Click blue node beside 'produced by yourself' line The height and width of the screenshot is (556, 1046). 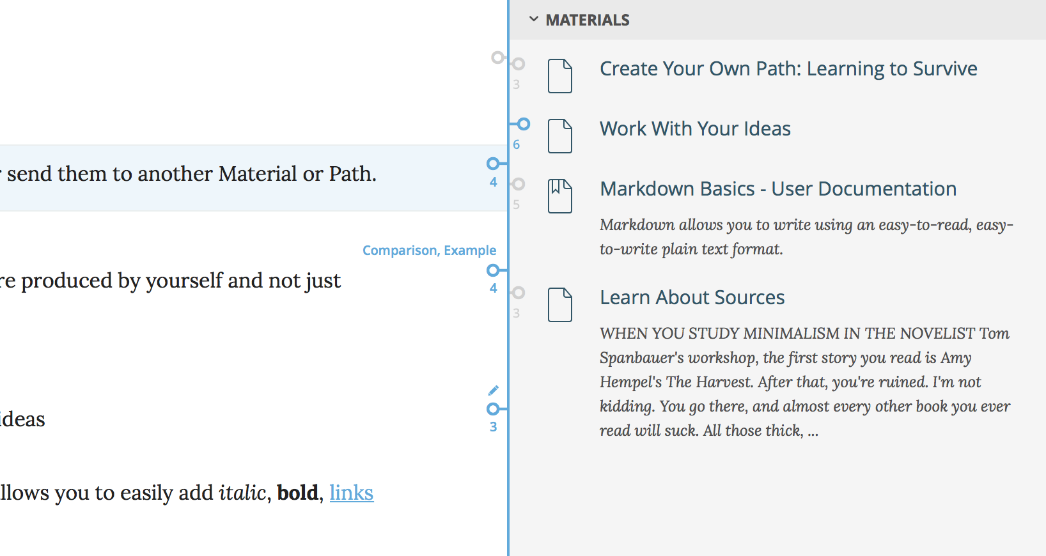[493, 271]
